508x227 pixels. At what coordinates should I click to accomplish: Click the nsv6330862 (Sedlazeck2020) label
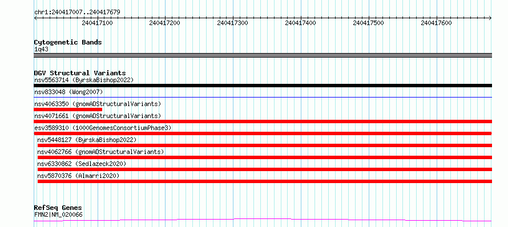tap(82, 164)
